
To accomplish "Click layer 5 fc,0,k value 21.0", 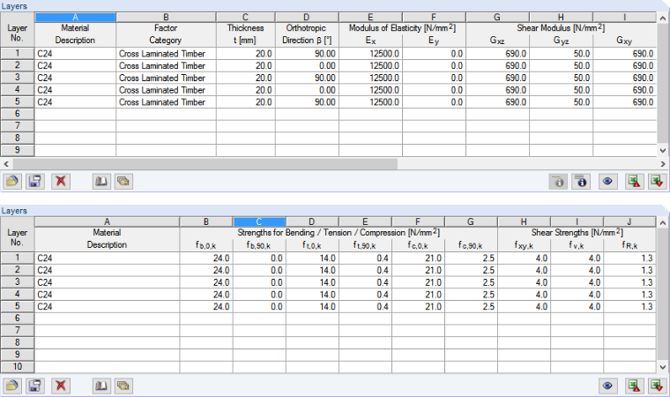I will click(x=418, y=306).
